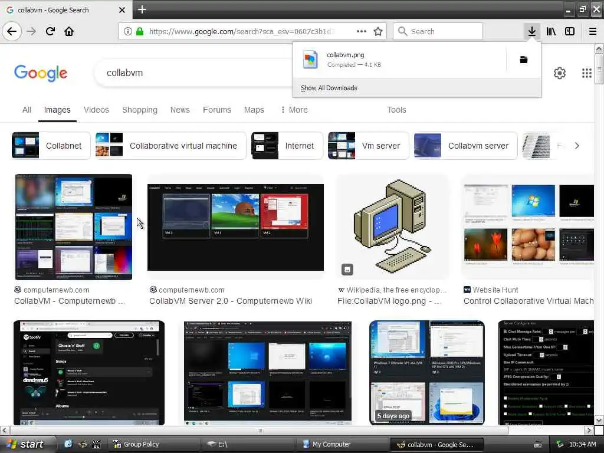Expand the More search options menu

[x=294, y=110]
